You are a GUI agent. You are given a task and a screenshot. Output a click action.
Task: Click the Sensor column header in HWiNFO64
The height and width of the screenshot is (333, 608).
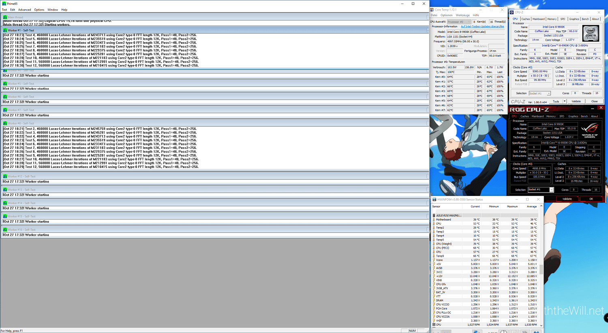(446, 206)
